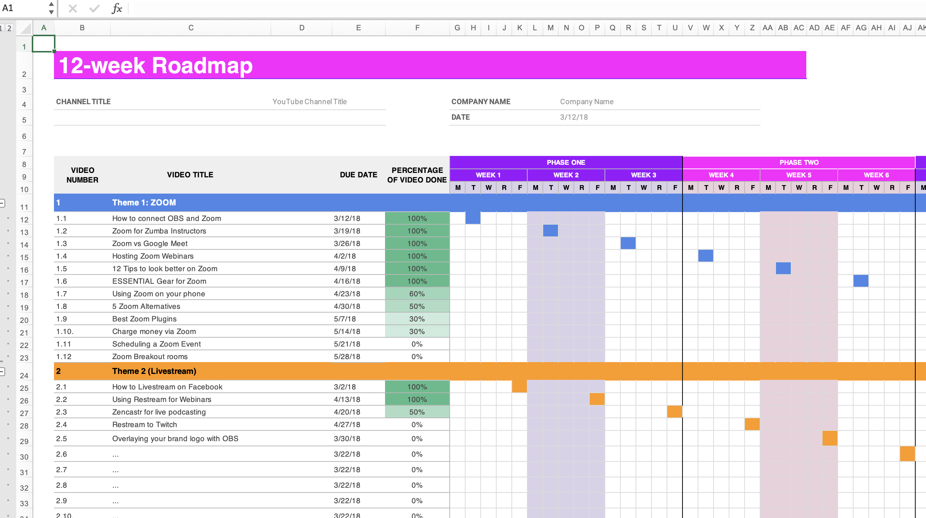Click the blue Gantt block for video 1.3
The width and height of the screenshot is (926, 518).
pos(628,243)
